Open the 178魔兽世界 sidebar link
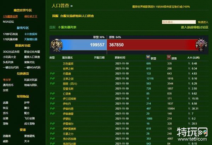 pos(10,17)
